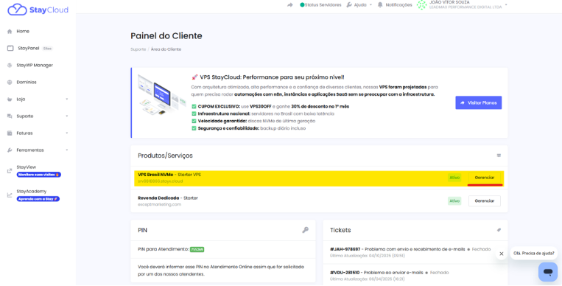Dismiss the 'Olá. Precisa de ajuda?' bubble
562x286 pixels.
point(502,254)
